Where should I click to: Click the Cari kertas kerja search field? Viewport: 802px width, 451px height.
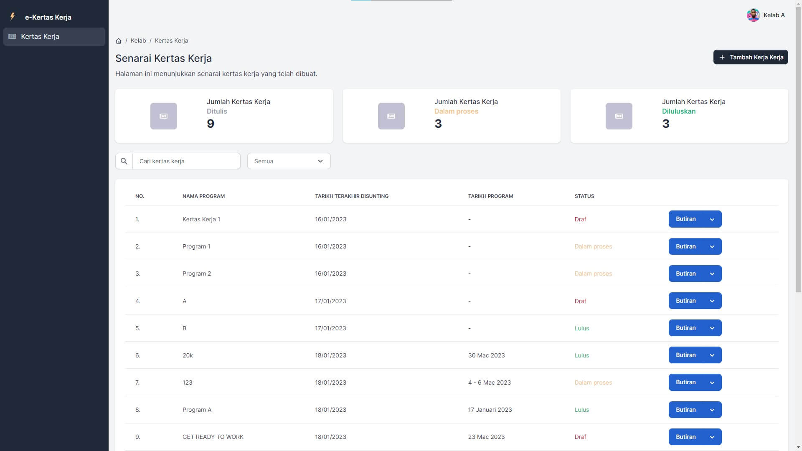(x=186, y=161)
